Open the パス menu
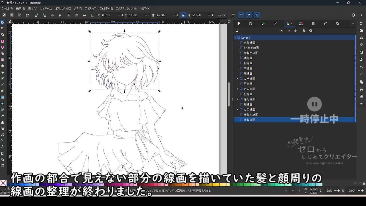The image size is (366, 206). tap(77, 9)
